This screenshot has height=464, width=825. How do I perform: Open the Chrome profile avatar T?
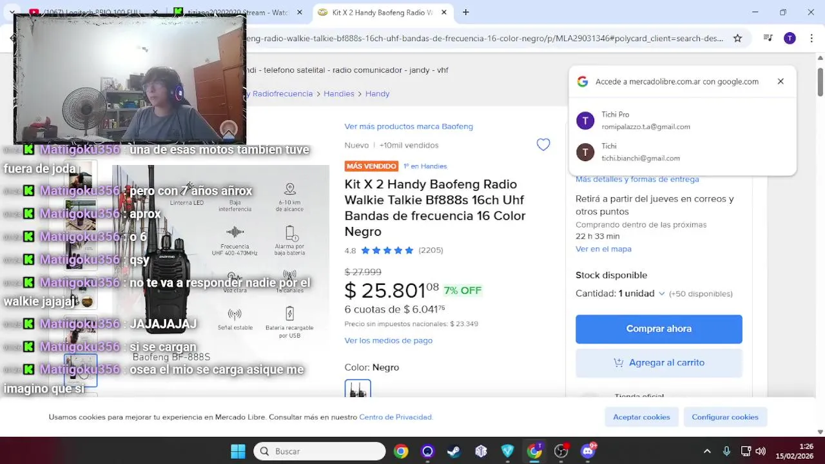coord(790,38)
